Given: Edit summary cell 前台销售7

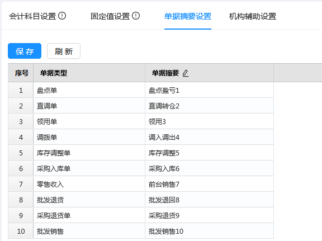Looking at the screenshot, I should pos(209,184).
